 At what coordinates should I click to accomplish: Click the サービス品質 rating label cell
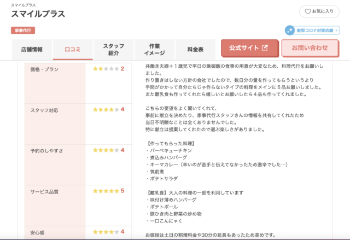[x=55, y=206]
